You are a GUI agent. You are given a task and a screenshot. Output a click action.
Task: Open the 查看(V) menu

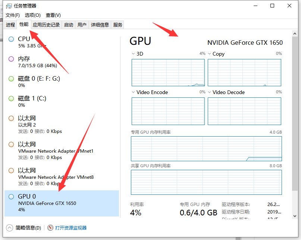53,15
